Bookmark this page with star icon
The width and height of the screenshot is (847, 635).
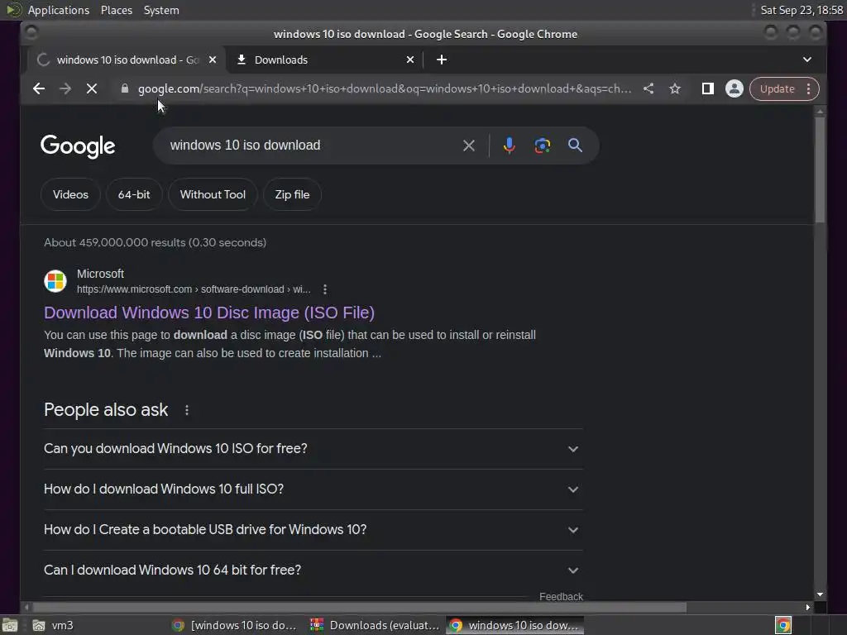coord(675,88)
